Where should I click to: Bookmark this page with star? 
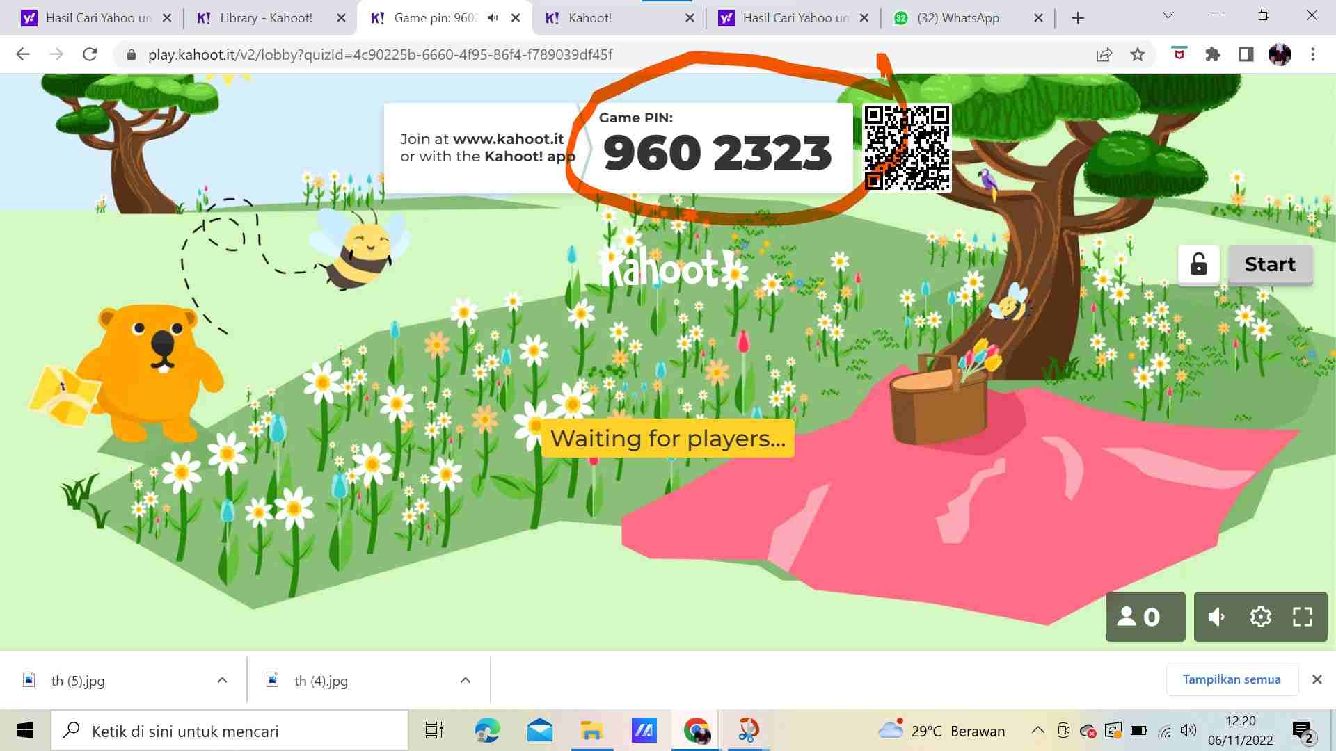pyautogui.click(x=1138, y=54)
